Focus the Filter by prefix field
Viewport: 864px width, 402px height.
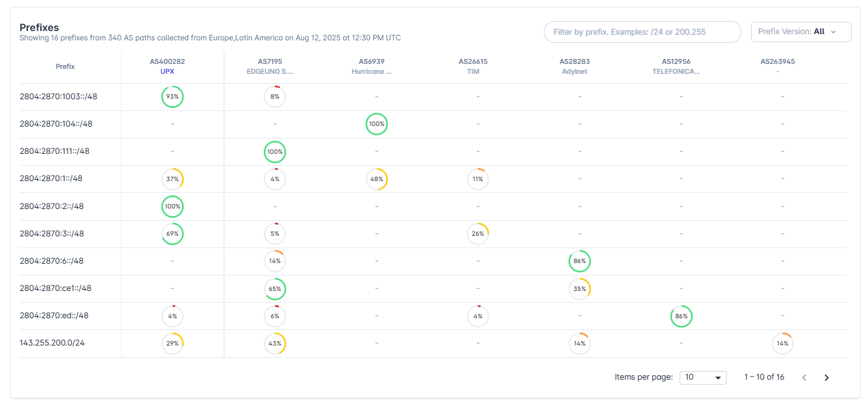click(x=642, y=32)
